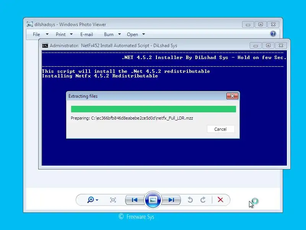Click the green extraction progress bar
Viewport: 306px width, 230px height.
(x=153, y=109)
